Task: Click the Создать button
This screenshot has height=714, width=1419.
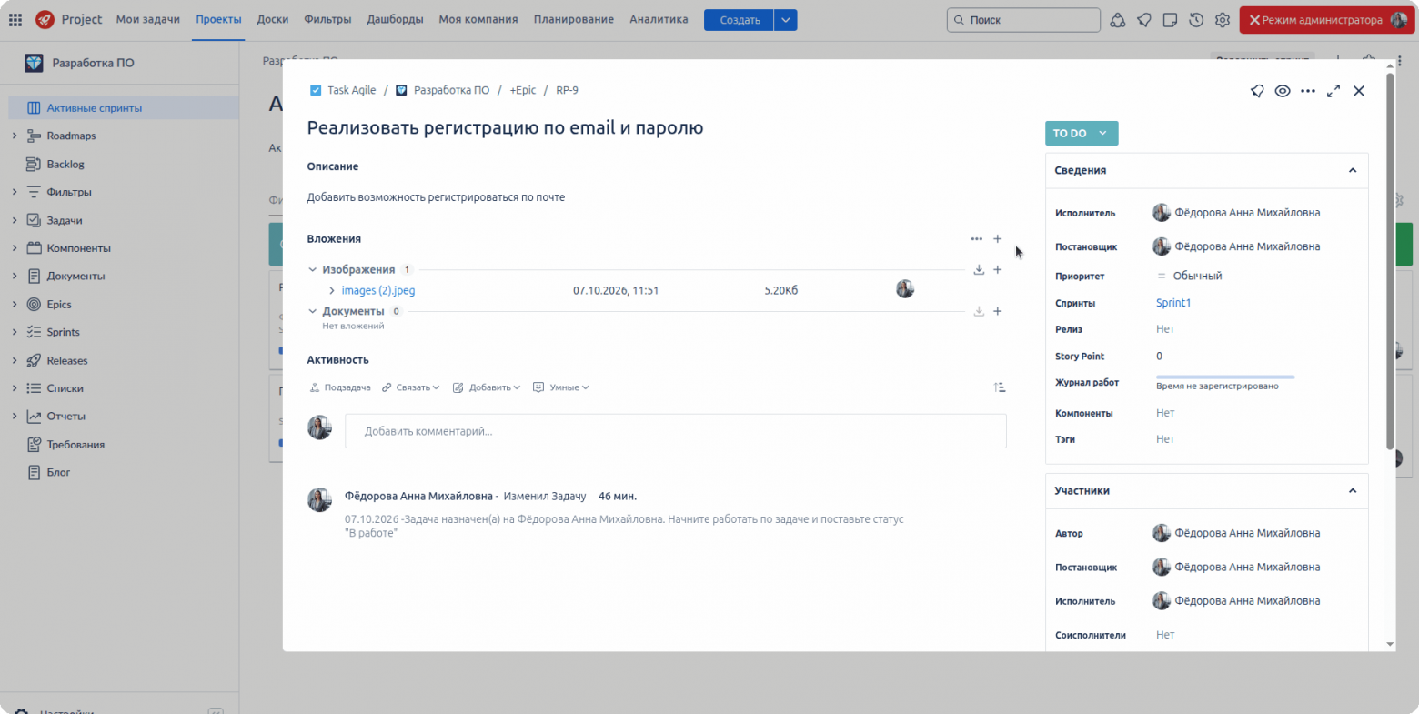Action: pos(740,20)
